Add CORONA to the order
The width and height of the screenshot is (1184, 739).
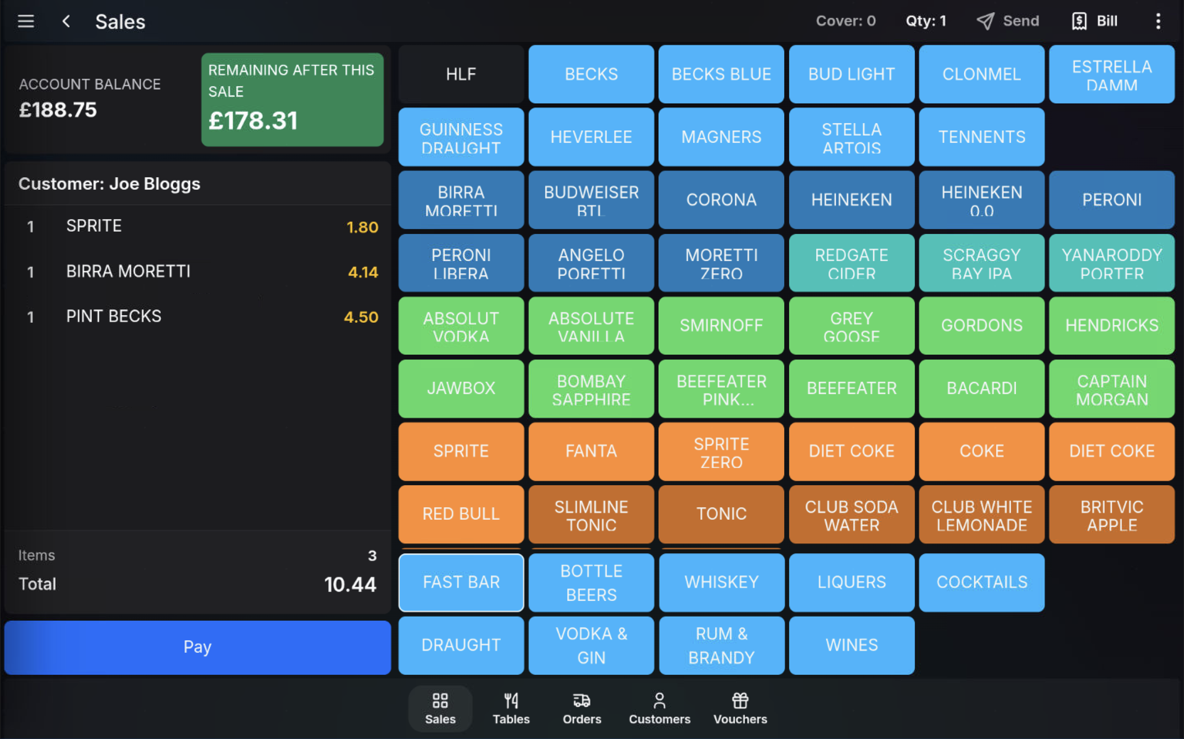(x=722, y=200)
